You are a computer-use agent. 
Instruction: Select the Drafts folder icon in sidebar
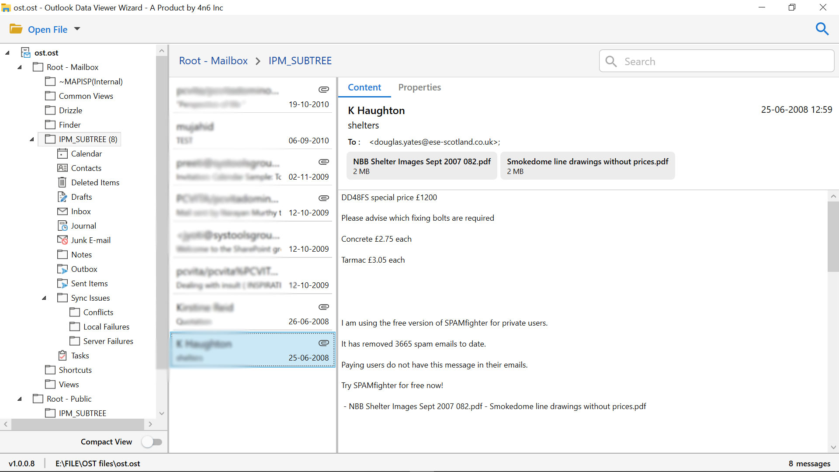[x=62, y=197]
